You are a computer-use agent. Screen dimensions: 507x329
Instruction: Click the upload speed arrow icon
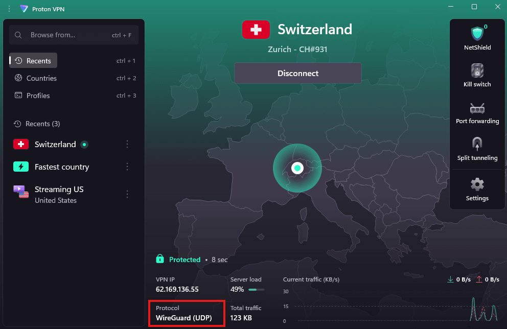pos(479,279)
